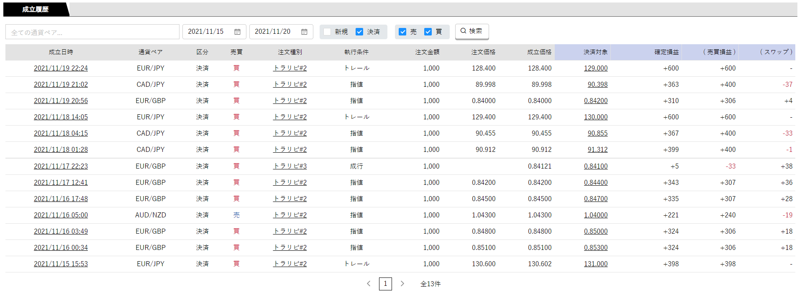The width and height of the screenshot is (802, 295).
Task: Sort by 成立日時 column header
Action: tap(61, 52)
